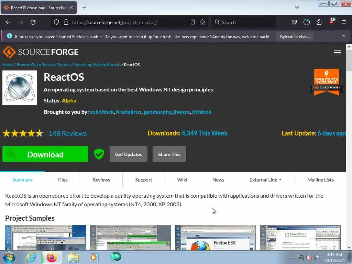352x264 pixels.
Task: Open the Mailing Lists tab
Action: pyautogui.click(x=320, y=179)
